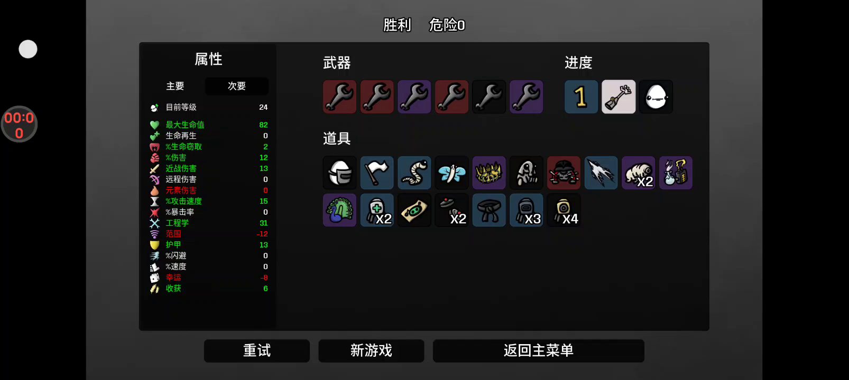Viewport: 849px width, 380px height.
Task: Select the peacock item icon
Action: 339,210
